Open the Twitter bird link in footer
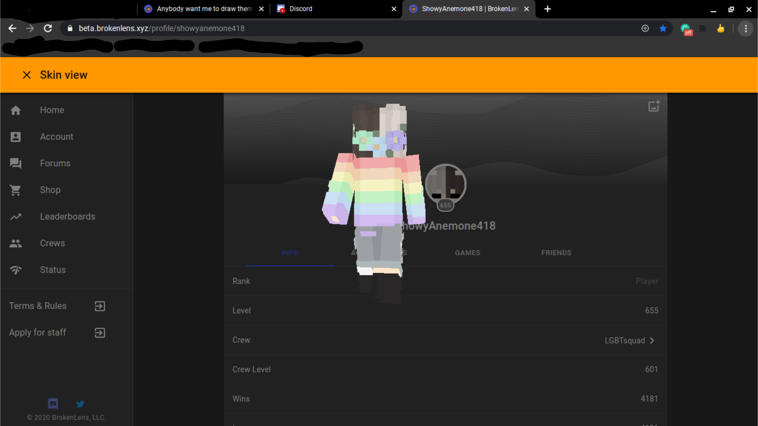Image resolution: width=758 pixels, height=426 pixels. click(80, 404)
